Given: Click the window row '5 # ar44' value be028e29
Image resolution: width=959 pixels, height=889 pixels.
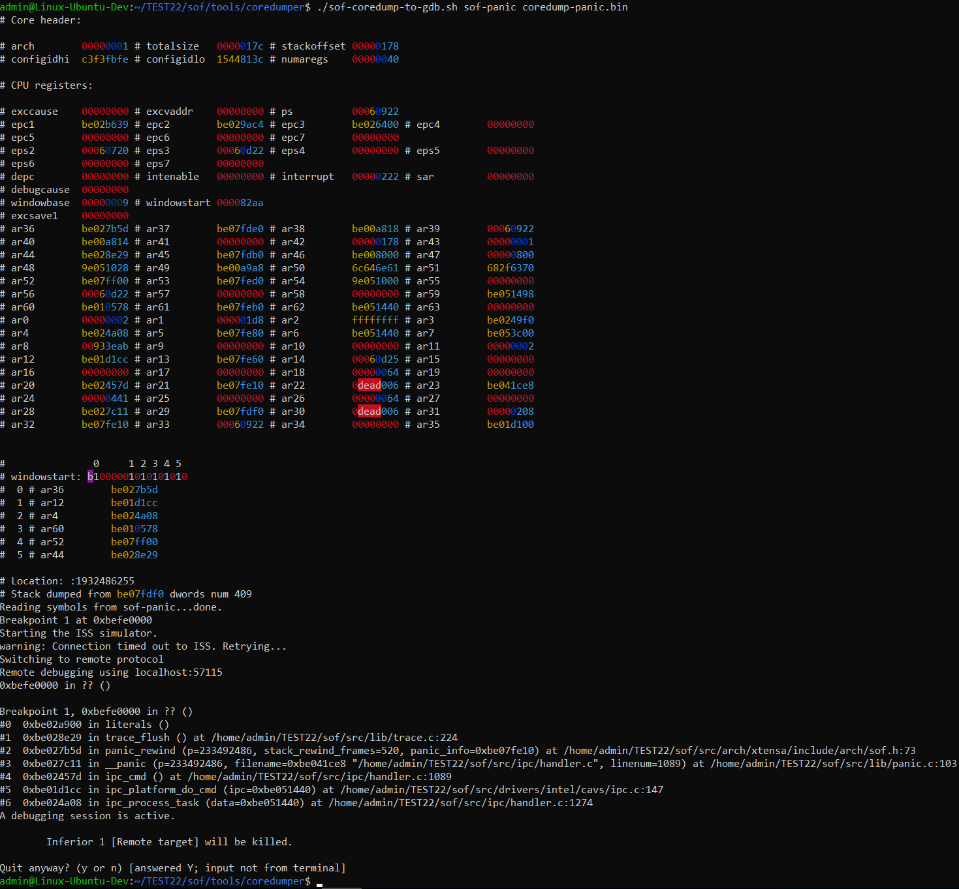Looking at the screenshot, I should point(134,555).
